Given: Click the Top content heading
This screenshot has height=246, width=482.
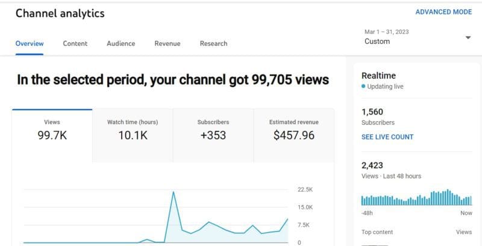Looking at the screenshot, I should pos(377,232).
